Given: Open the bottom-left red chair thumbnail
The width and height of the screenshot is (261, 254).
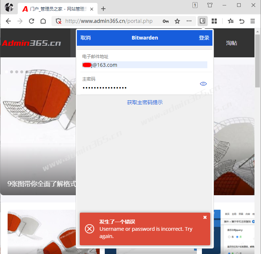Looking at the screenshot, I should (42, 232).
